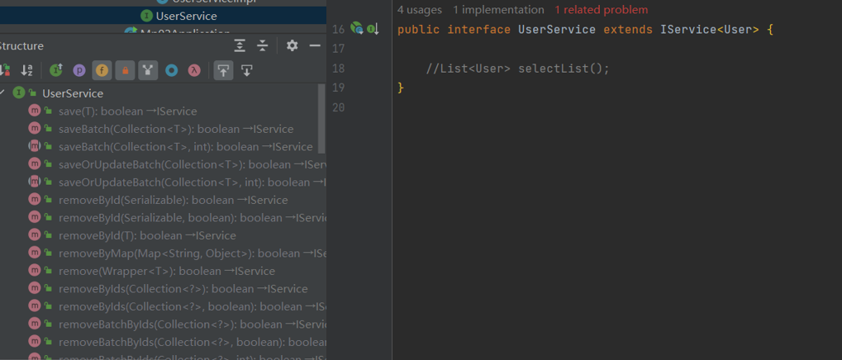Toggle Sort Alphabetically in Structure toolbar

tap(26, 69)
